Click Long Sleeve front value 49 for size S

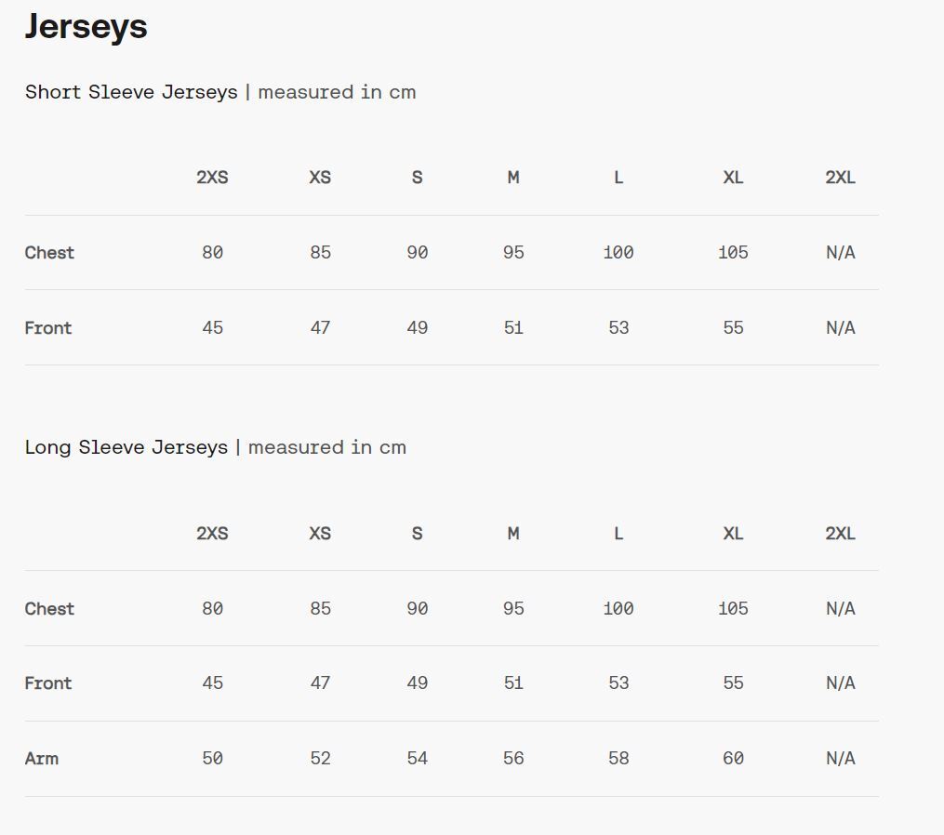point(417,683)
